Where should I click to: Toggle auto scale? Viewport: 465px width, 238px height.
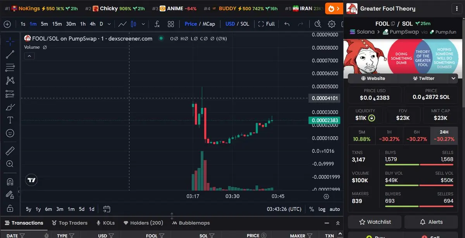[x=334, y=209]
